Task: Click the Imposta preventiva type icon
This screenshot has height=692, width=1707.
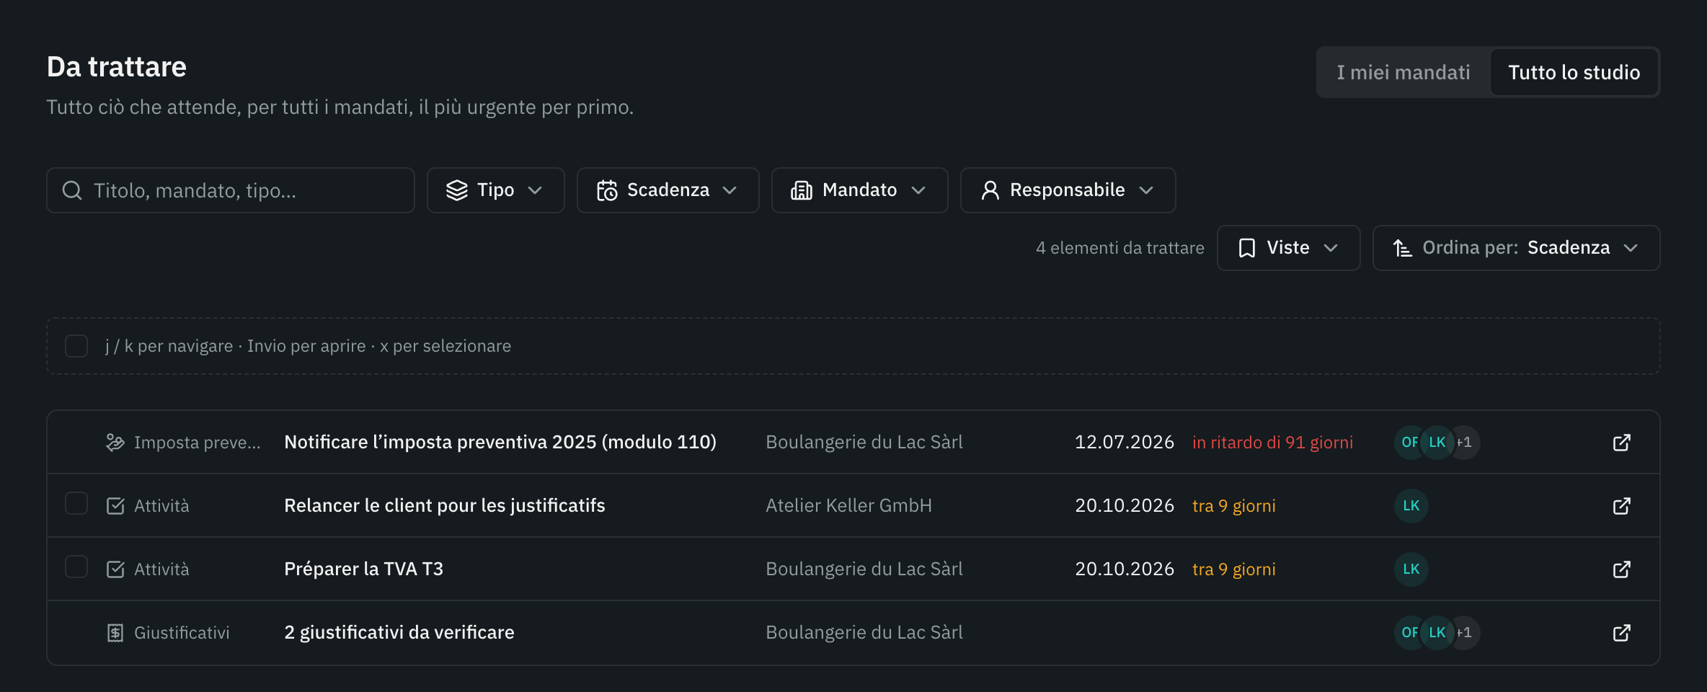Action: pyautogui.click(x=115, y=443)
